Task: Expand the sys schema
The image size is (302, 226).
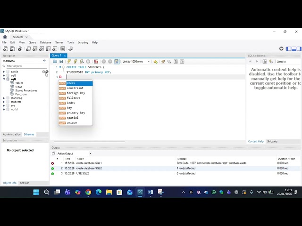Action: click(x=4, y=105)
